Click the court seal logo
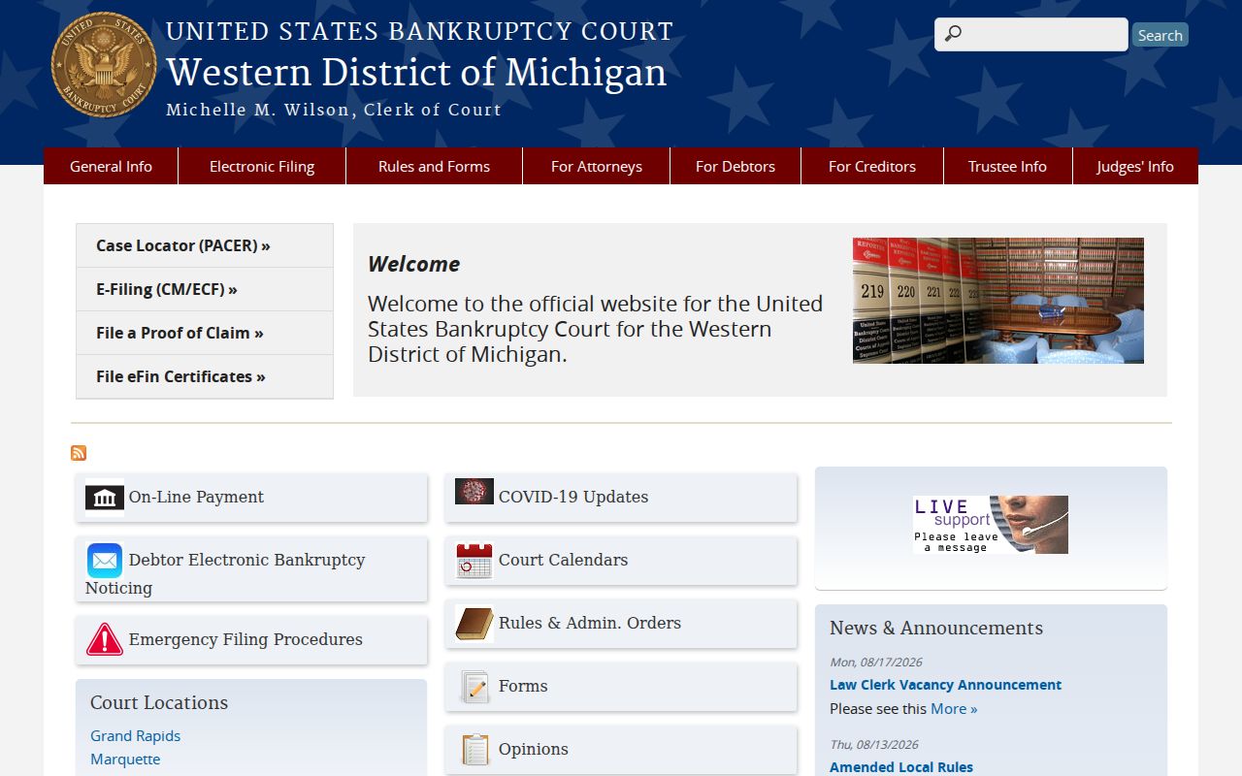The height and width of the screenshot is (776, 1242). pos(104,65)
